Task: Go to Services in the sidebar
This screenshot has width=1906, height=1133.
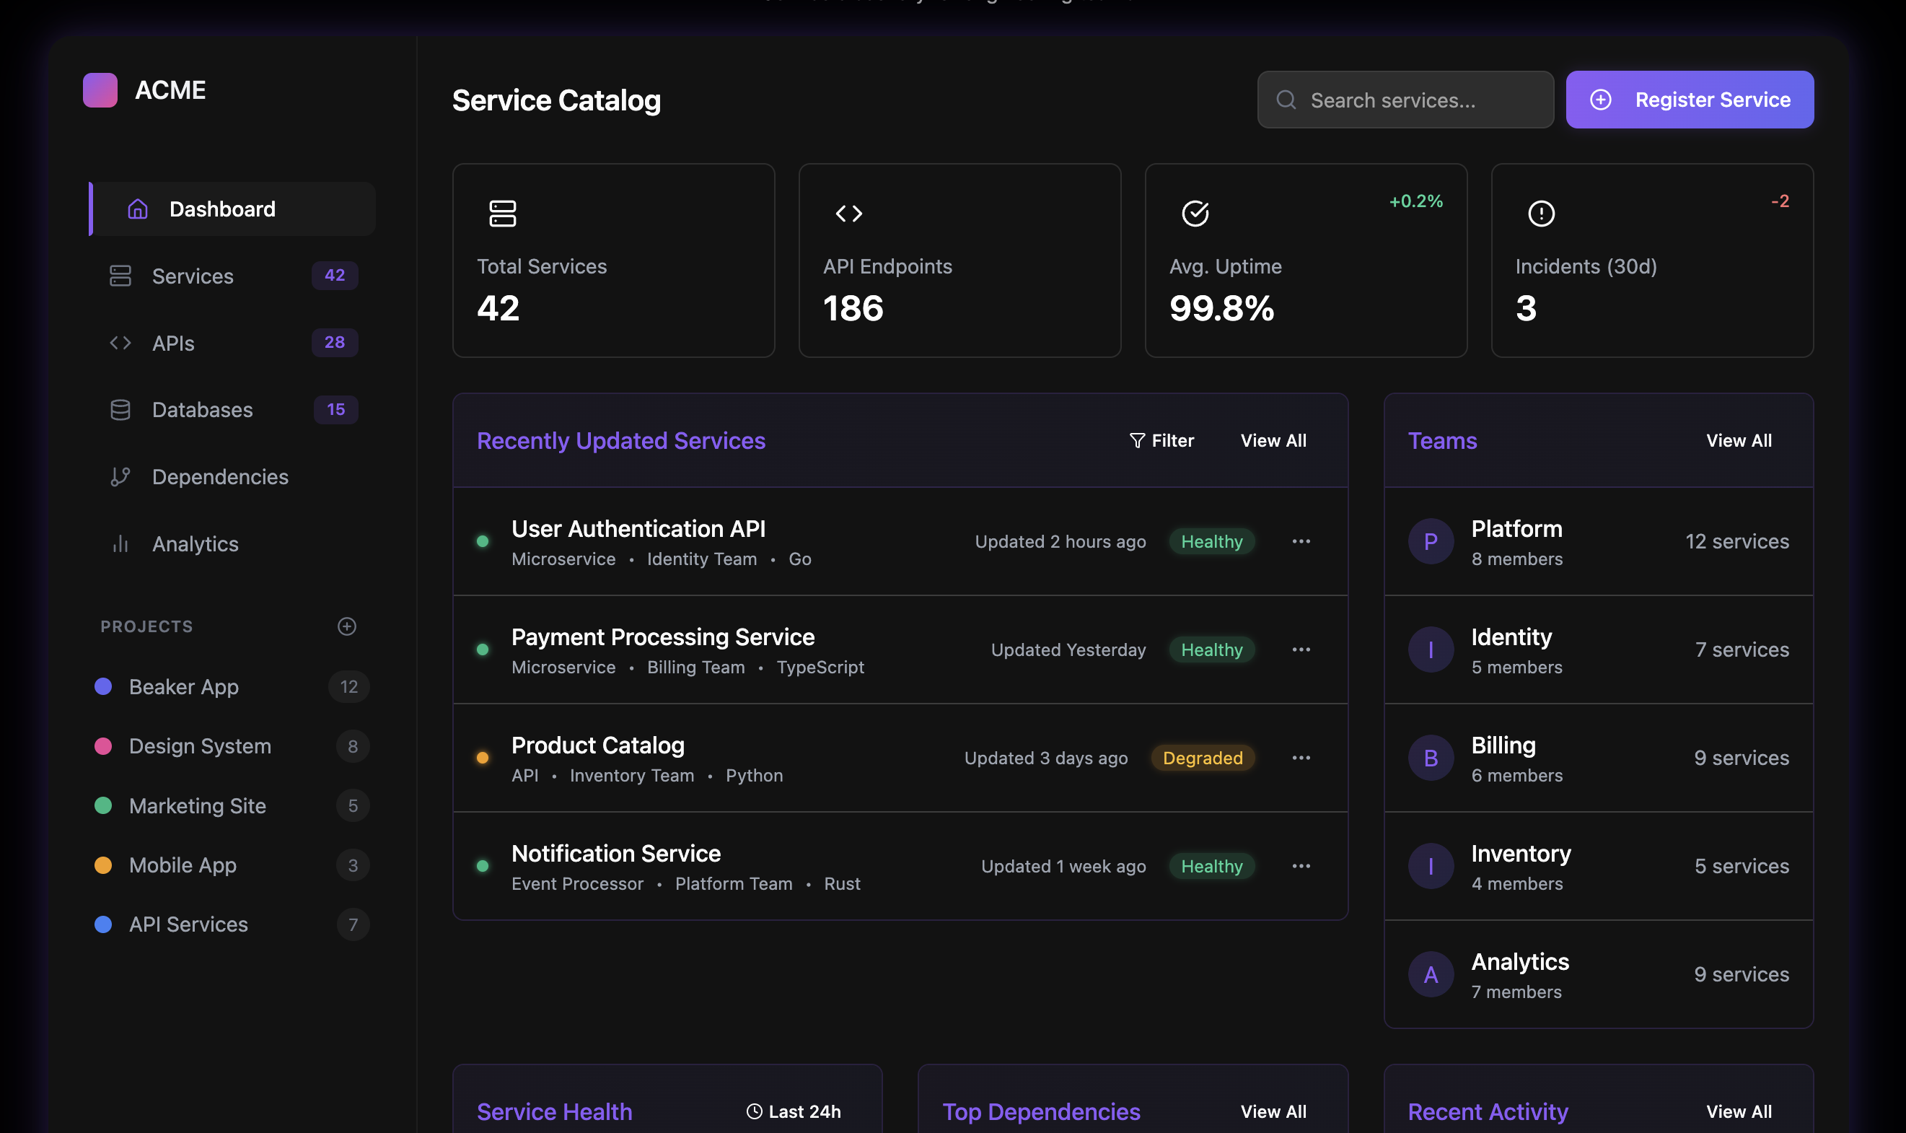Action: click(193, 276)
